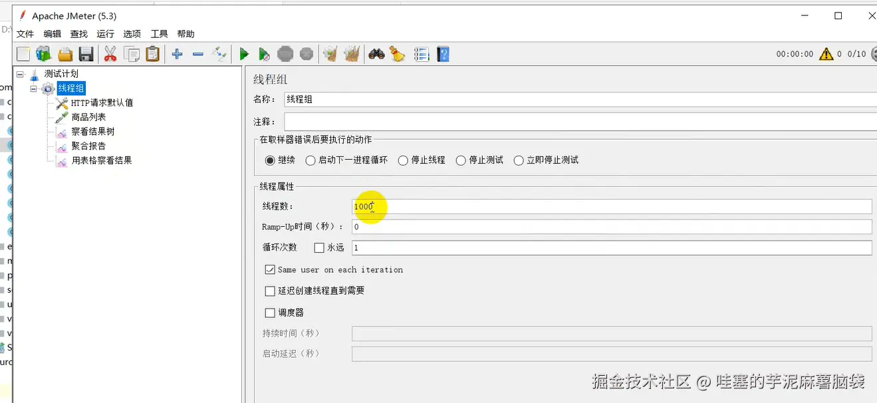
Task: Open the 帮助 menu
Action: [x=186, y=34]
